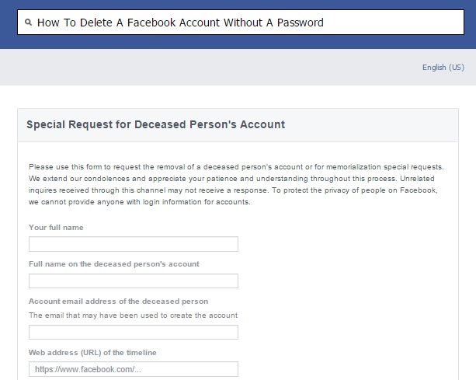Focus the search bar with the delete account query

click(x=241, y=23)
